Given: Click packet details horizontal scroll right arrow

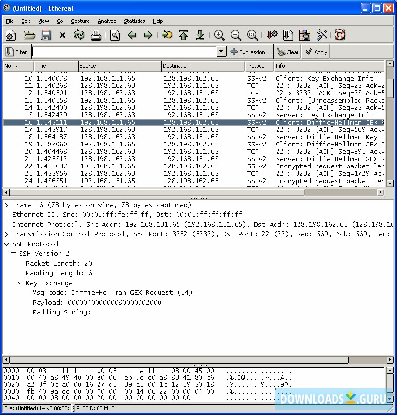Looking at the screenshot, I should 390,360.
